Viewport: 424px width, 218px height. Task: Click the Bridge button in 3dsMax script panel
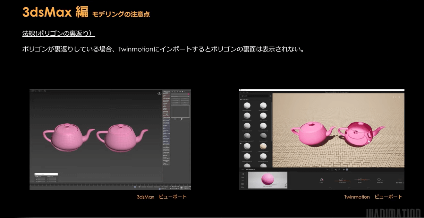click(166, 132)
